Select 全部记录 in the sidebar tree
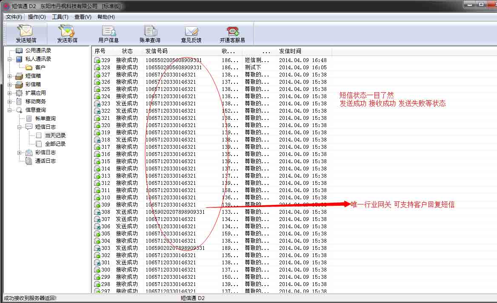 coord(54,144)
